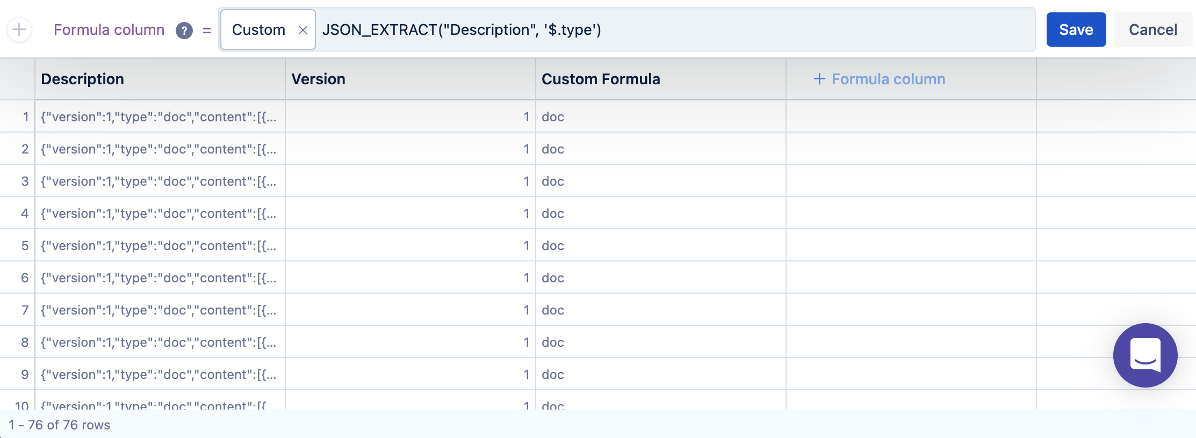
Task: Select the Custom Formula column header
Action: [601, 79]
